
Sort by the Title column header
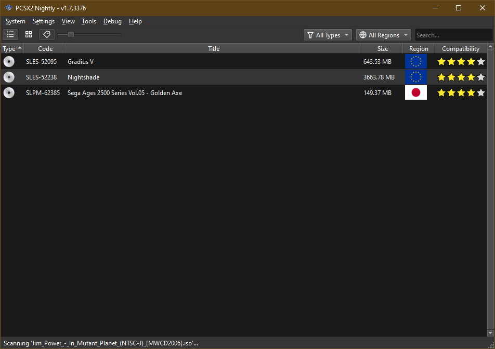click(213, 48)
